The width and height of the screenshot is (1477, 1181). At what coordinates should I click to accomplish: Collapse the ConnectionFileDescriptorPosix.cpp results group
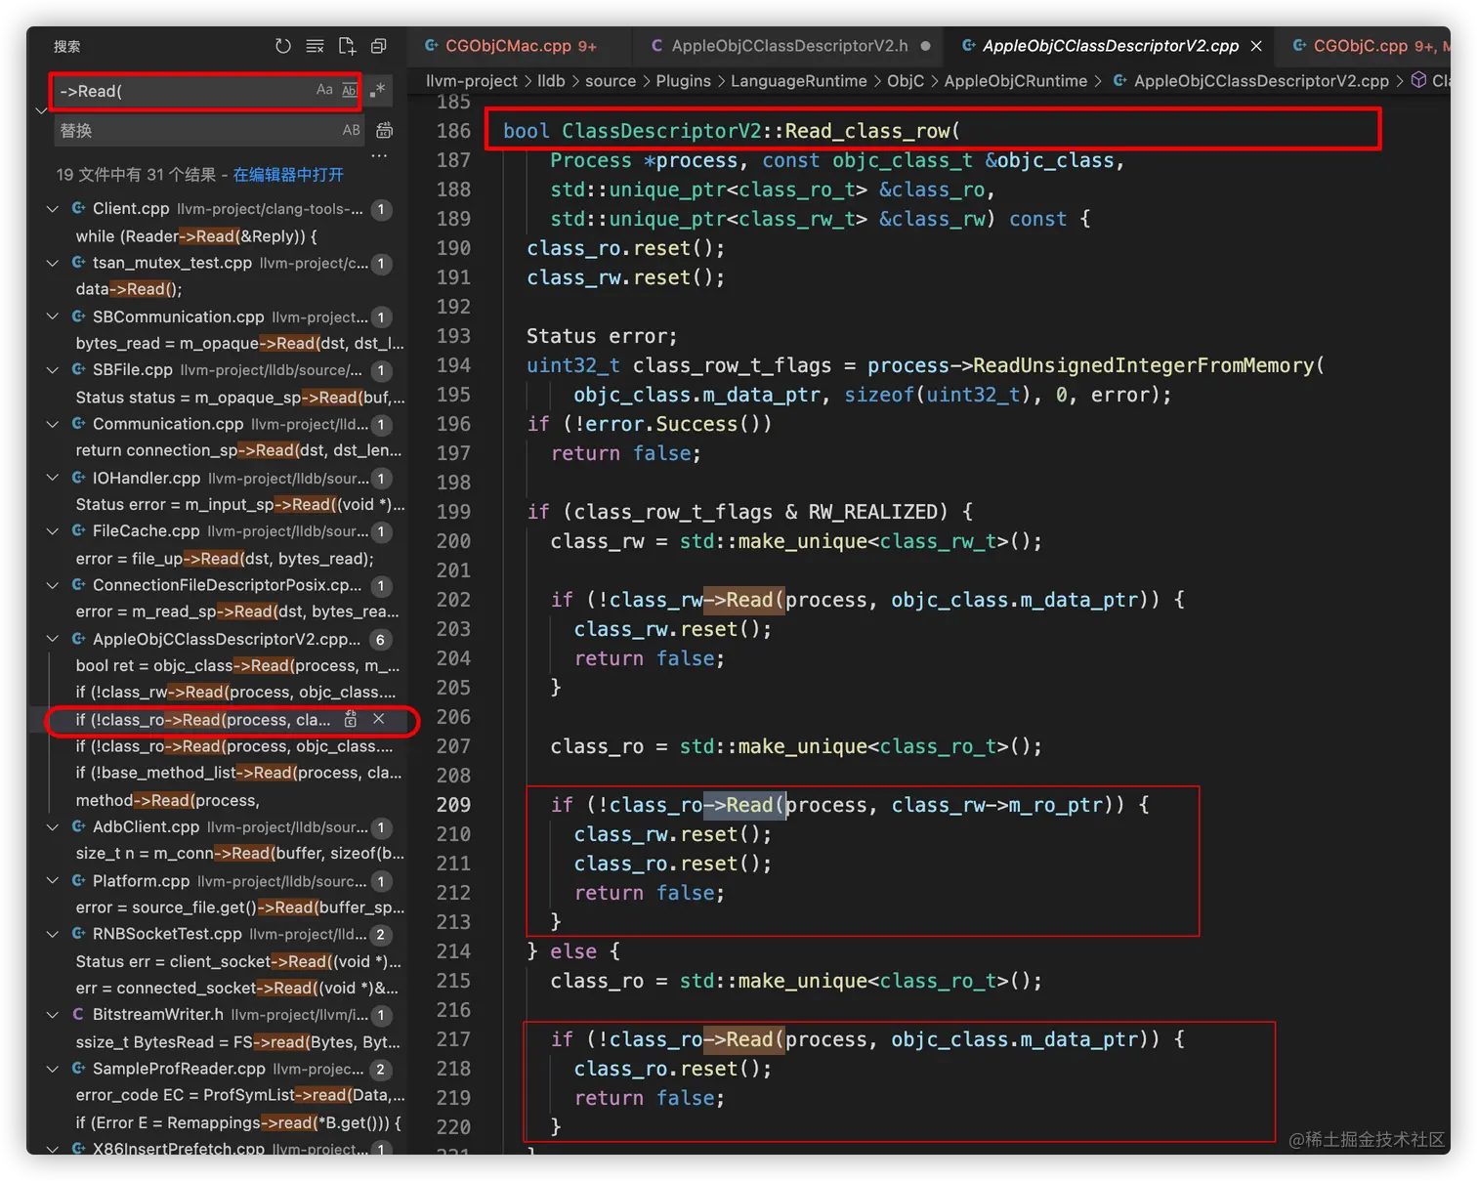[53, 585]
